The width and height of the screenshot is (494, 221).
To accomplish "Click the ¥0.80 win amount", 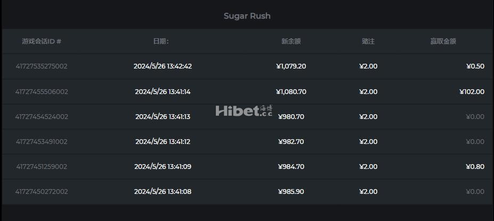I will 475,166.
